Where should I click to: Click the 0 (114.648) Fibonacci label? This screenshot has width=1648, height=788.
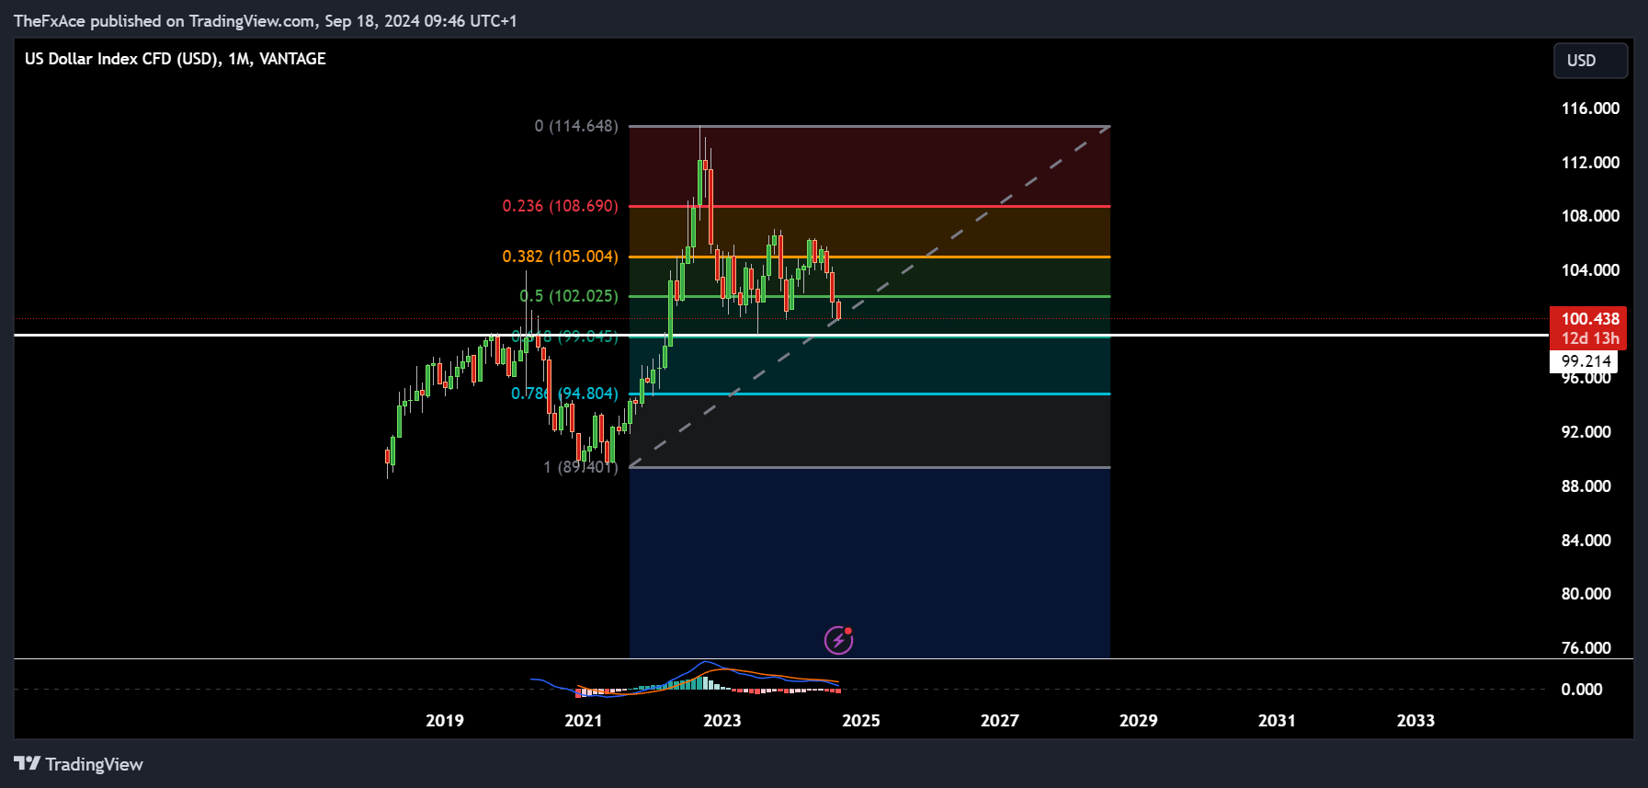point(576,126)
